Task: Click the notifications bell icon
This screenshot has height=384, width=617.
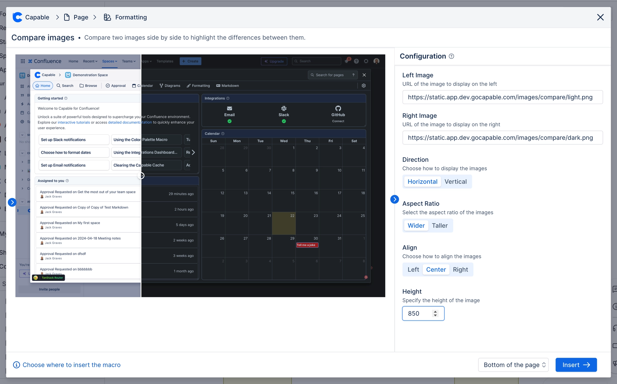Action: pos(347,61)
